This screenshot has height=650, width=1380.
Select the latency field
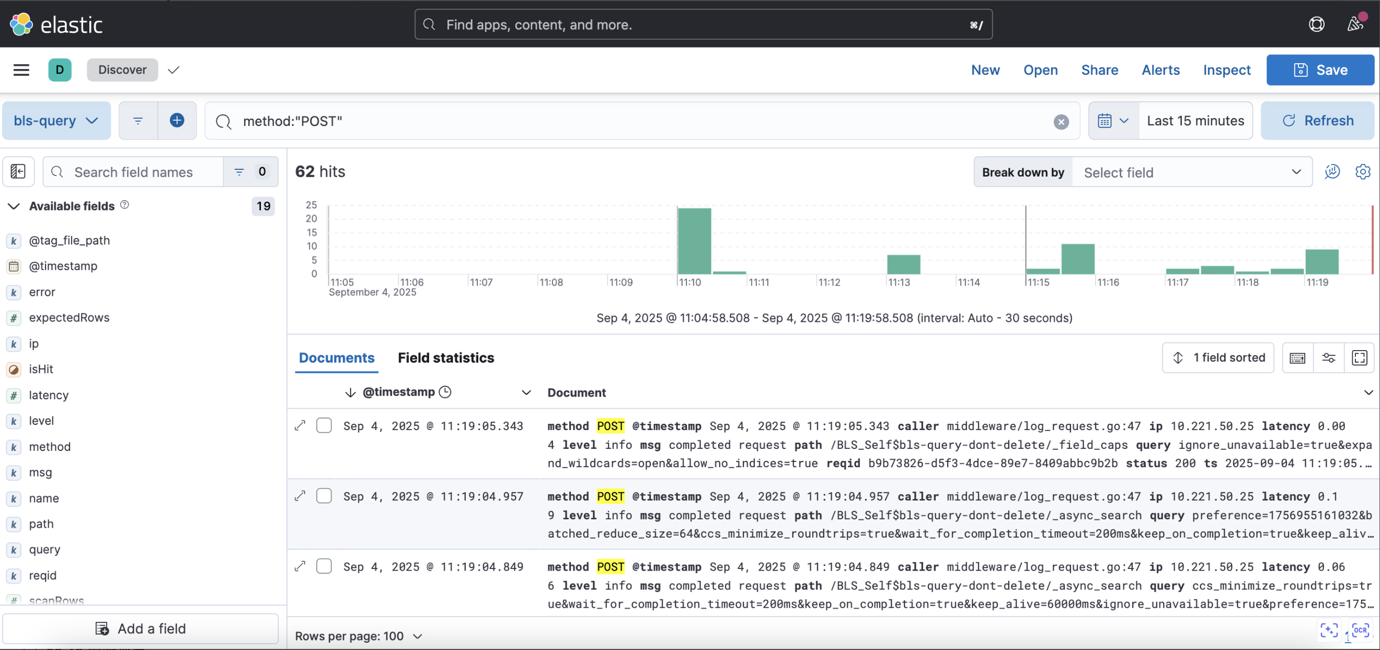(49, 394)
